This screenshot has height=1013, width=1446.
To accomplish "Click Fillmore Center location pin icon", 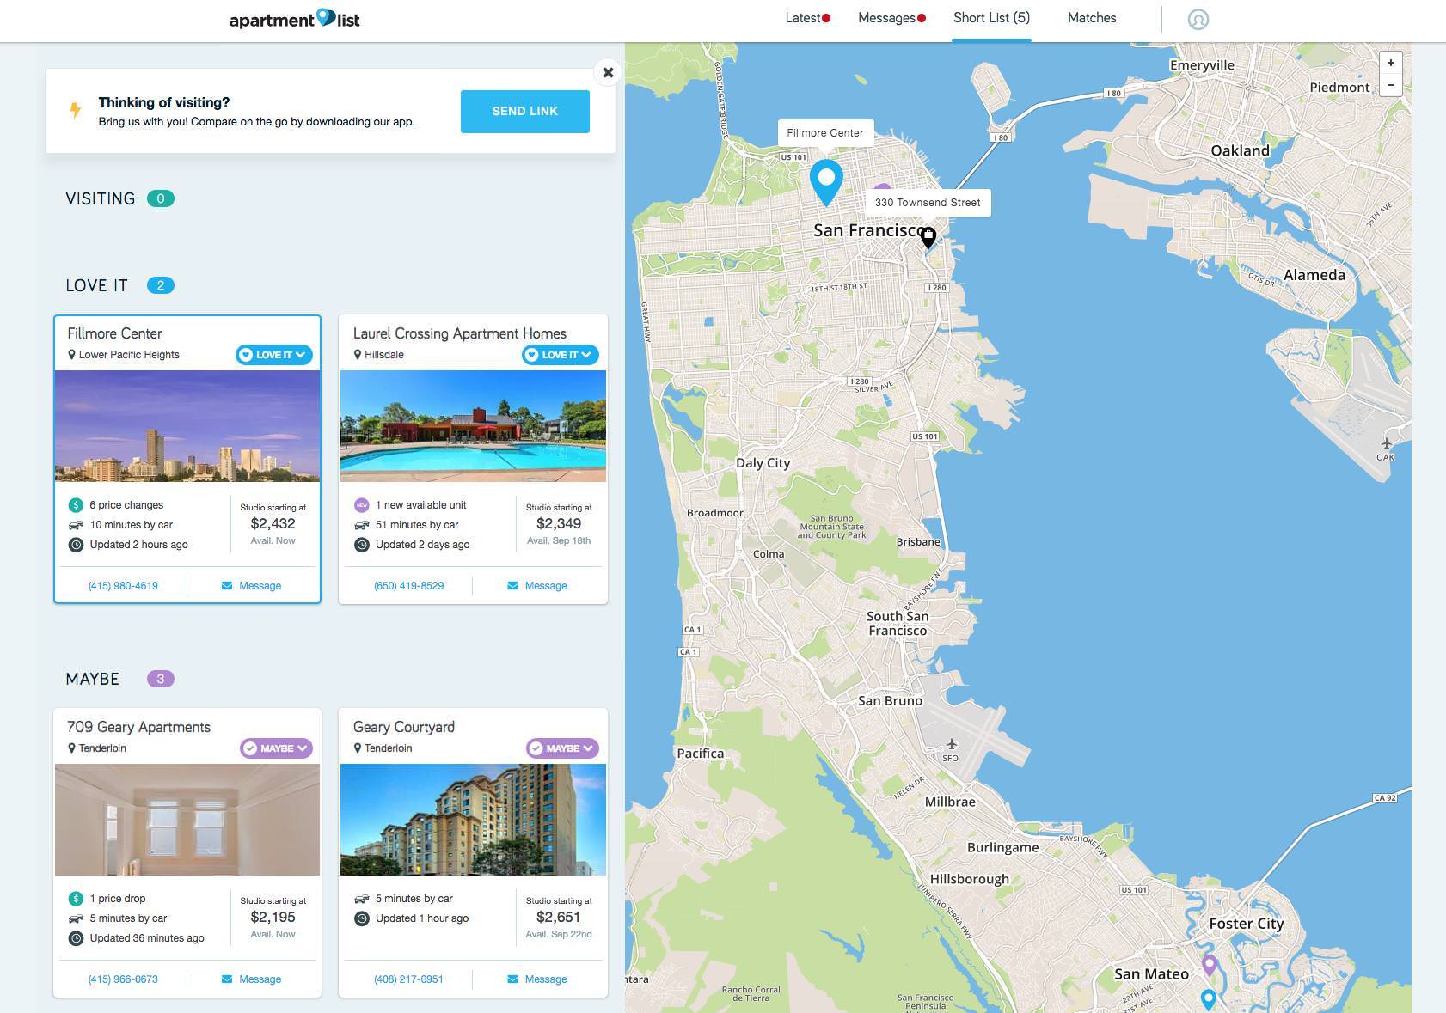I will [72, 355].
